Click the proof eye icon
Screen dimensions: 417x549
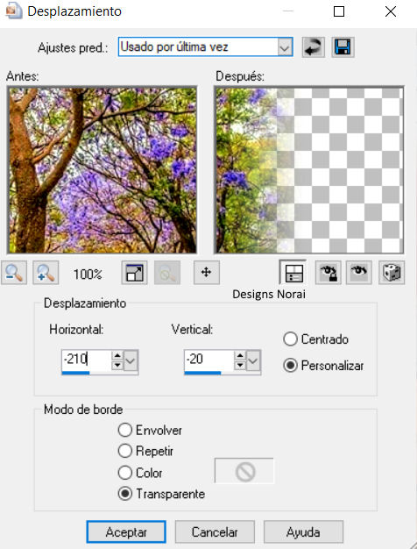tap(359, 273)
